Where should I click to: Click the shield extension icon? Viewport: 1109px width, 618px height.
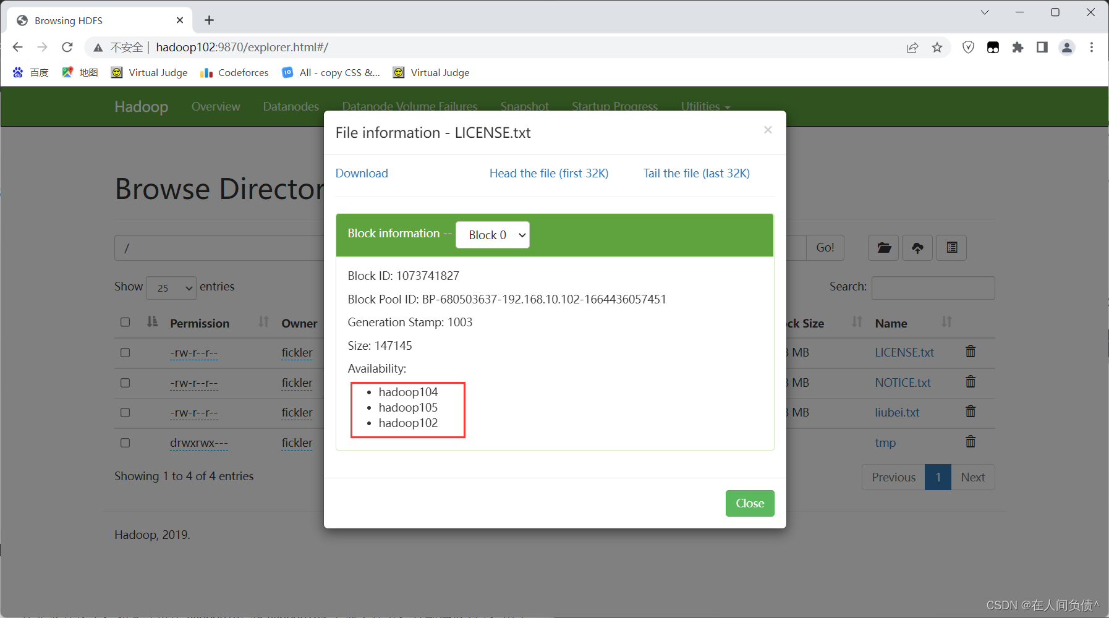969,48
